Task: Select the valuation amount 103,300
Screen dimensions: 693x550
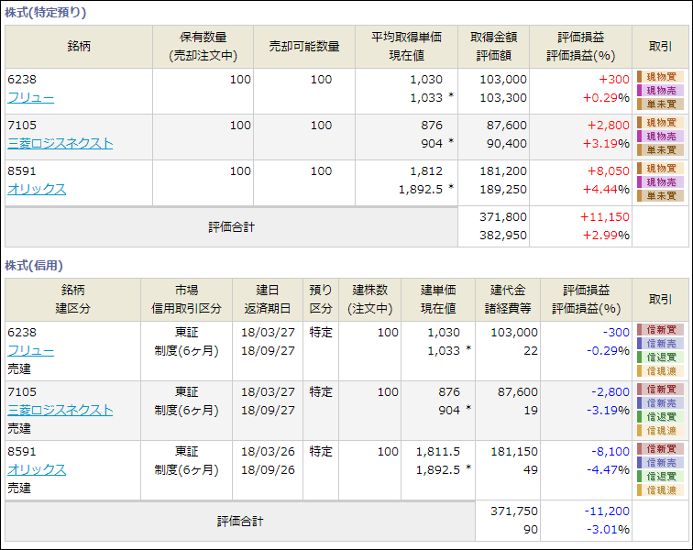Action: click(503, 98)
